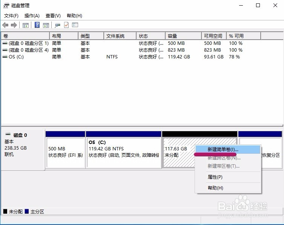Choose 属性(P) in the context menu

click(x=228, y=177)
